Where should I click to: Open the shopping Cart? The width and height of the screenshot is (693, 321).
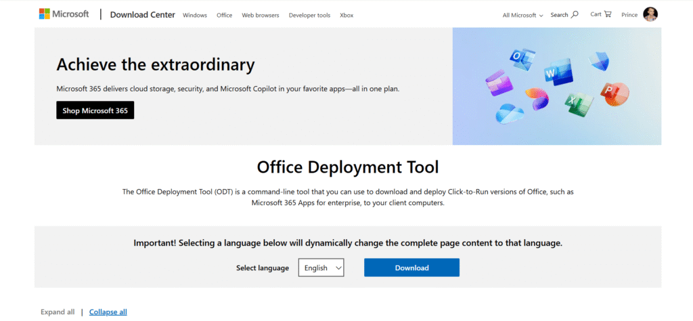[x=601, y=14]
